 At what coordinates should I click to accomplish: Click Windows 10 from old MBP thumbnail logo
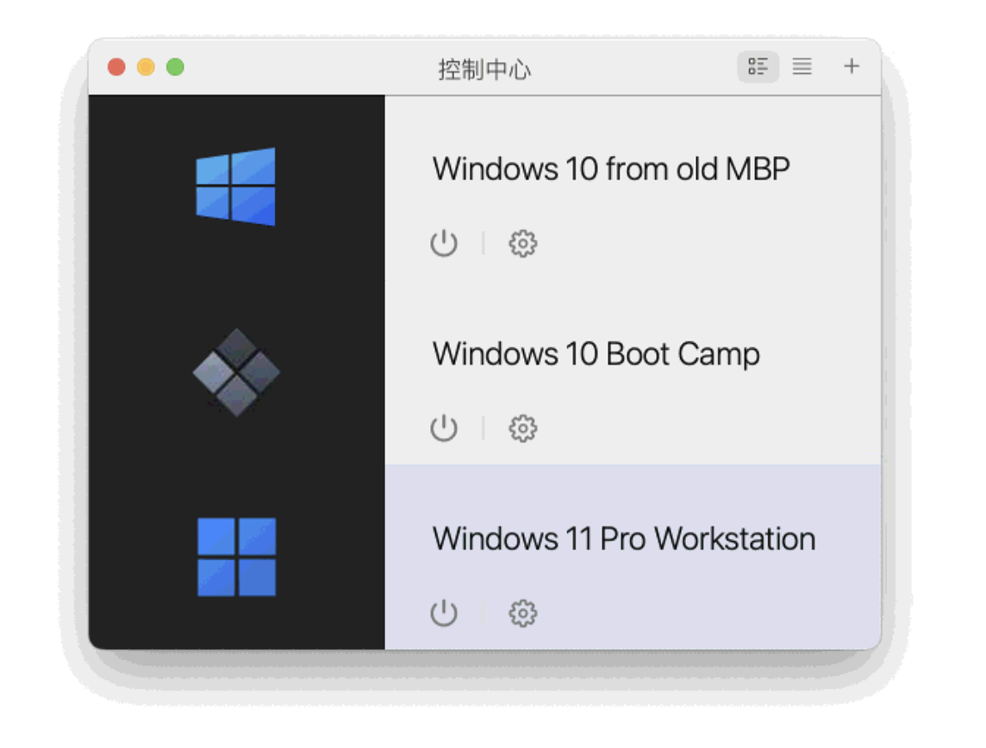coord(236,187)
